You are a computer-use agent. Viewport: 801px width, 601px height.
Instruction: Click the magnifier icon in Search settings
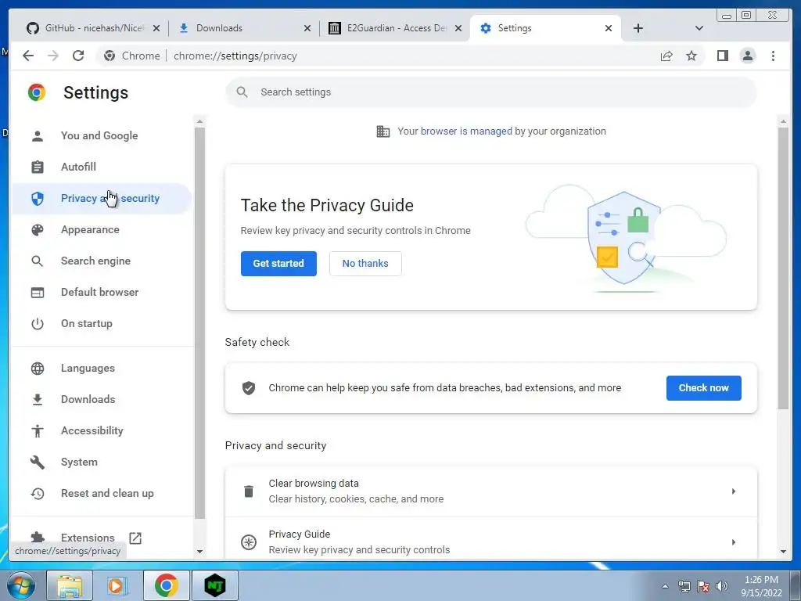tap(242, 92)
